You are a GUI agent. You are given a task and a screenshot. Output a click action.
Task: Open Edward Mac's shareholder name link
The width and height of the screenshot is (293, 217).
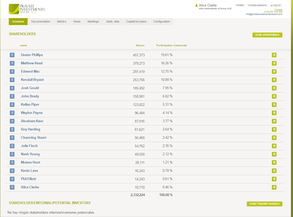tap(30, 72)
